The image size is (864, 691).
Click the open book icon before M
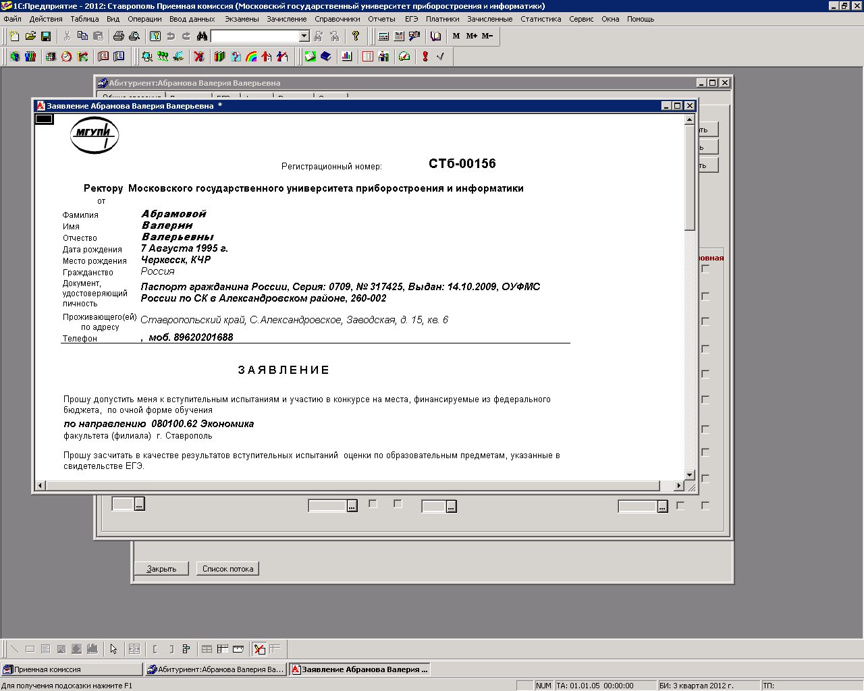(435, 36)
